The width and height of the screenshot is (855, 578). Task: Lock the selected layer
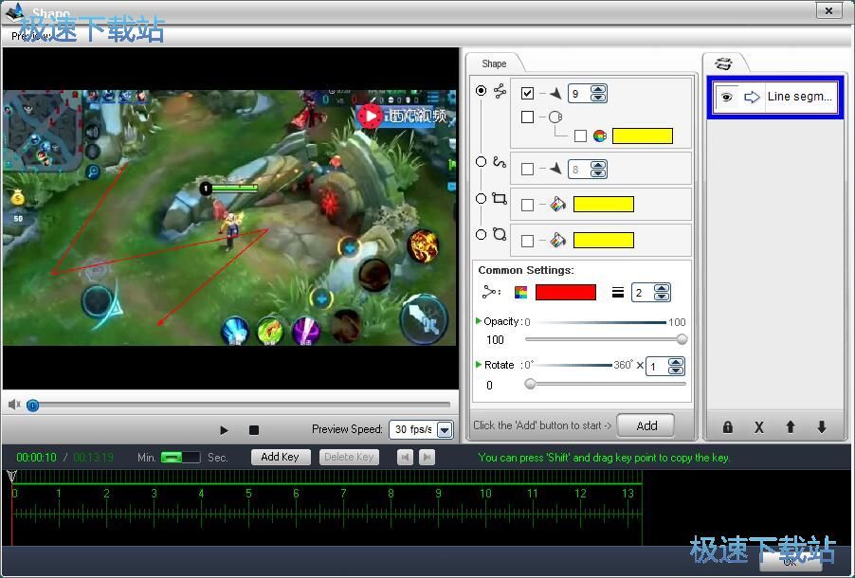click(x=727, y=427)
